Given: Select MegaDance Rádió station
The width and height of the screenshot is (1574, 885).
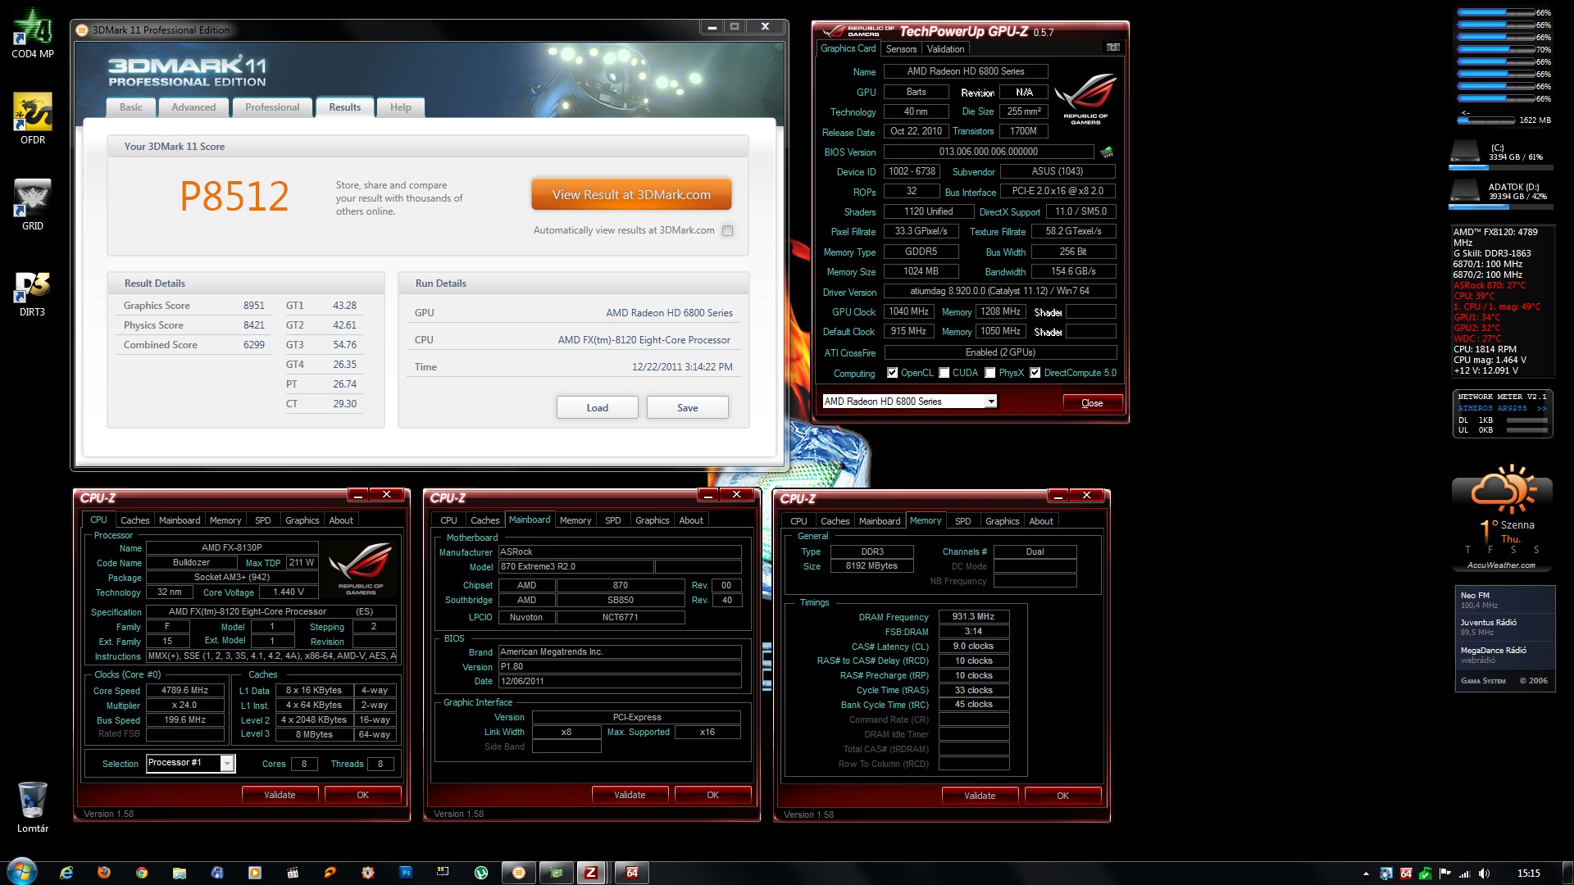Looking at the screenshot, I should tap(1505, 655).
